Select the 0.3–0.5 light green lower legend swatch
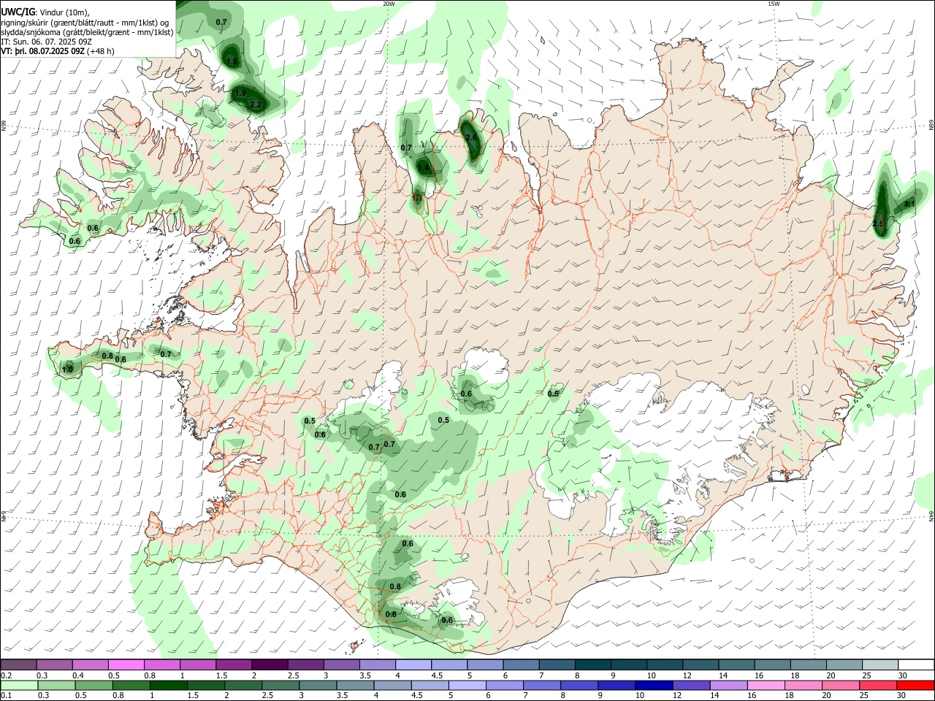The width and height of the screenshot is (935, 701). click(56, 686)
